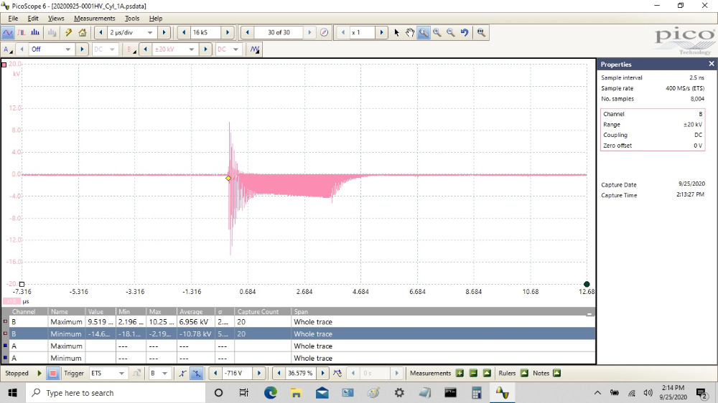Expand the Channel B ±20 kV range dropdown

[192, 49]
